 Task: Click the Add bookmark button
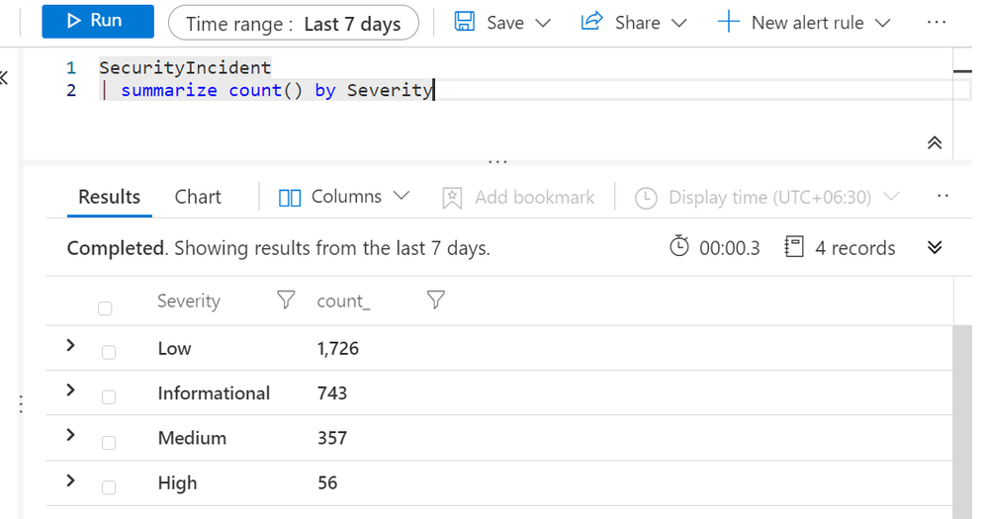(x=519, y=198)
